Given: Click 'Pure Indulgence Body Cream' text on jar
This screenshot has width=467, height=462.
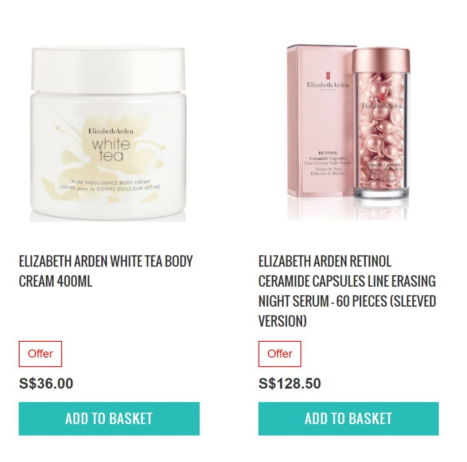Looking at the screenshot, I should pos(111,182).
